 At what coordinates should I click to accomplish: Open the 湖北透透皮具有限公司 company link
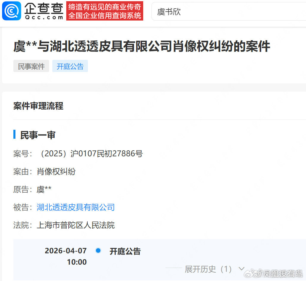[75, 207]
